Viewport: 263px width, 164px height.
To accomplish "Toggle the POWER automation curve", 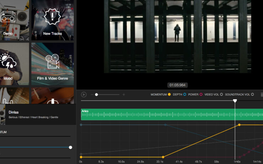I will point(201,94).
